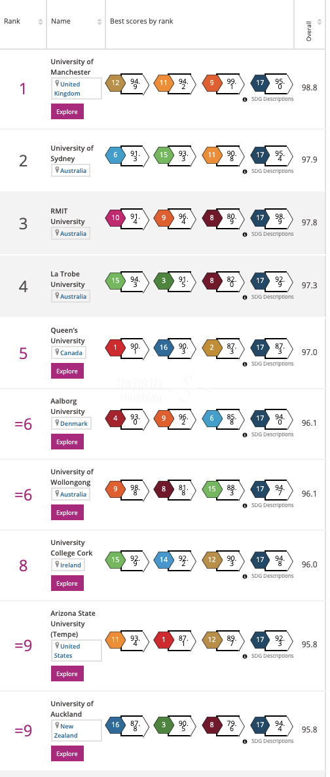Click info icon beside Manchester's SDG Descriptions
Viewport: 330px width, 777px height.
pyautogui.click(x=245, y=99)
